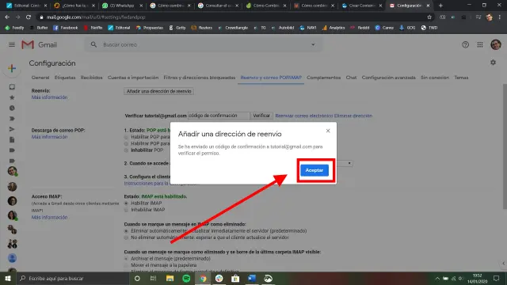Open the Windows Start menu
This screenshot has width=507, height=285.
tap(8, 278)
